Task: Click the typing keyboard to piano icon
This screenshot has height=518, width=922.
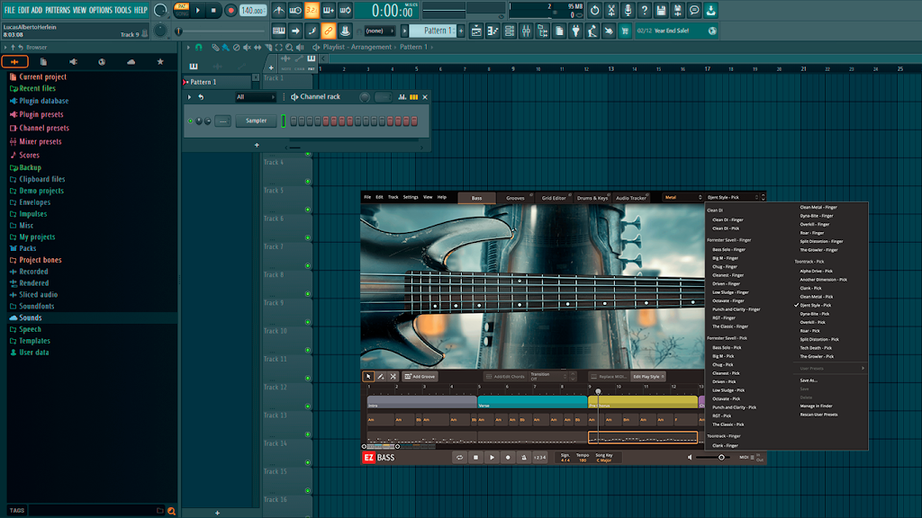Action: point(279,31)
